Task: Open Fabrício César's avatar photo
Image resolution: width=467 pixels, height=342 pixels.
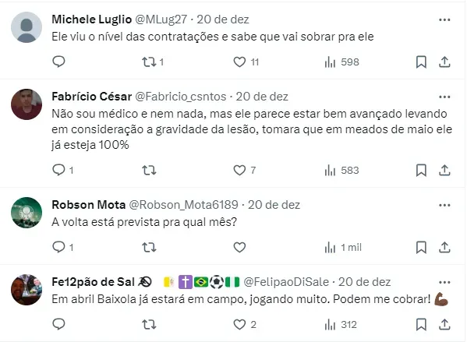Action: point(27,104)
